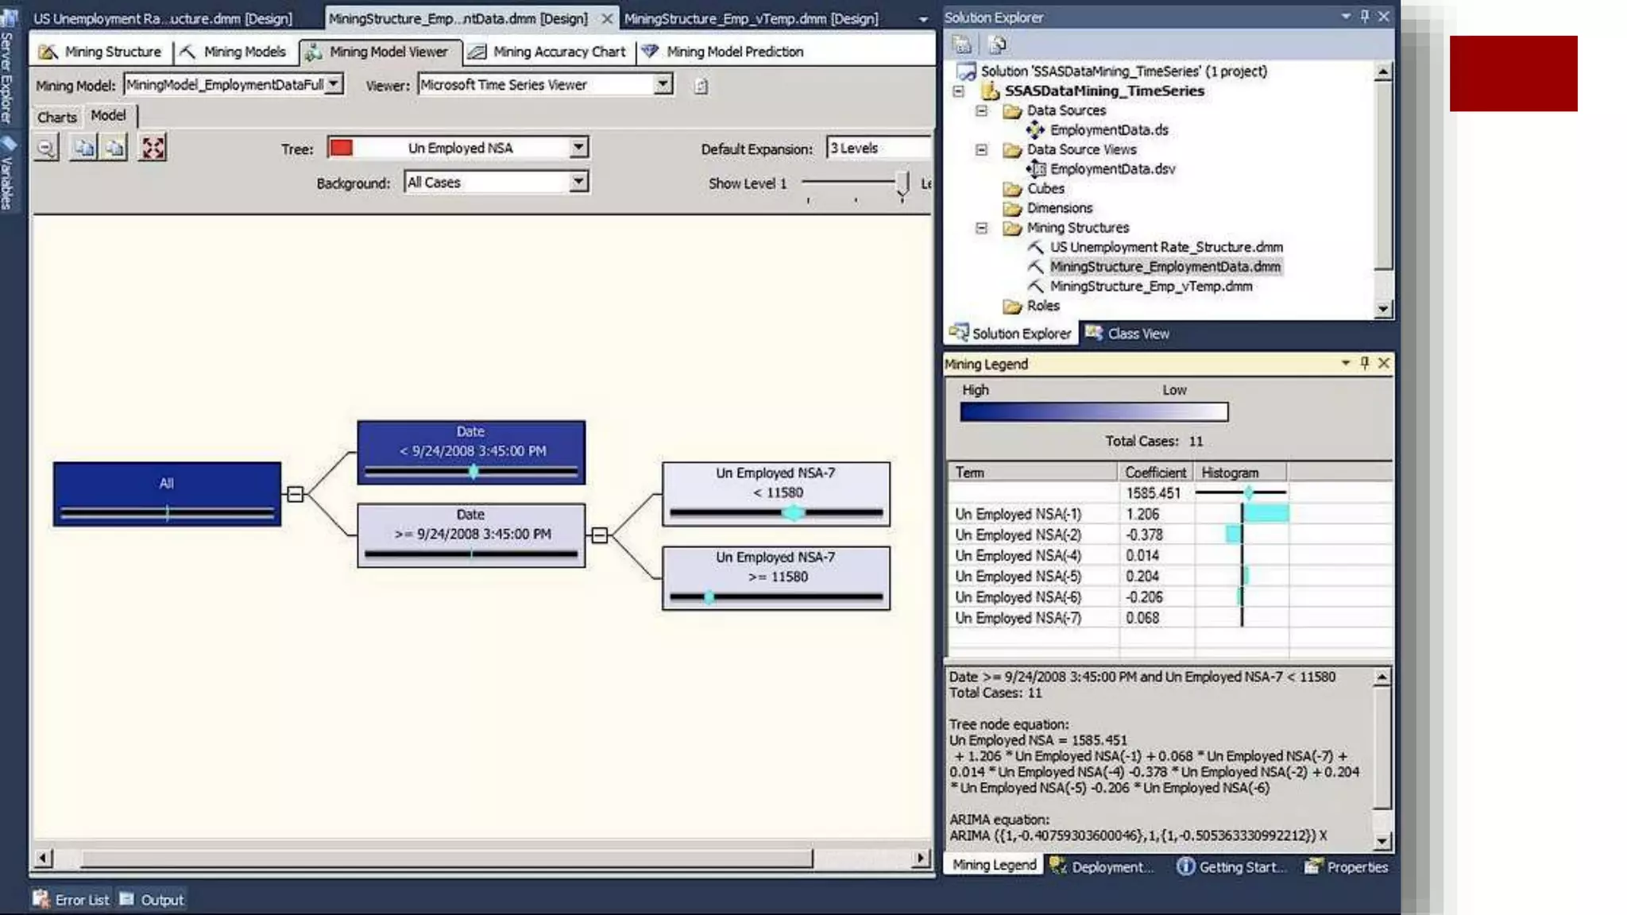Click the Show Level slider handle

tap(902, 183)
